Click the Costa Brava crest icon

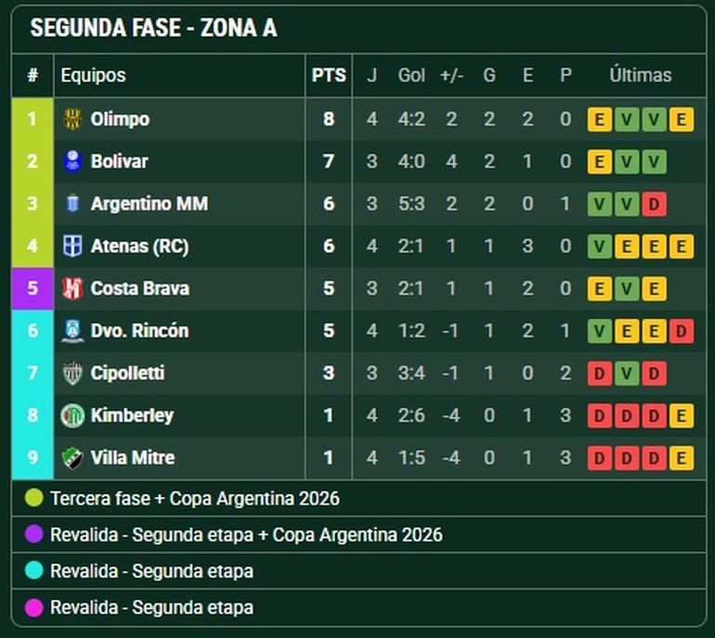point(72,288)
